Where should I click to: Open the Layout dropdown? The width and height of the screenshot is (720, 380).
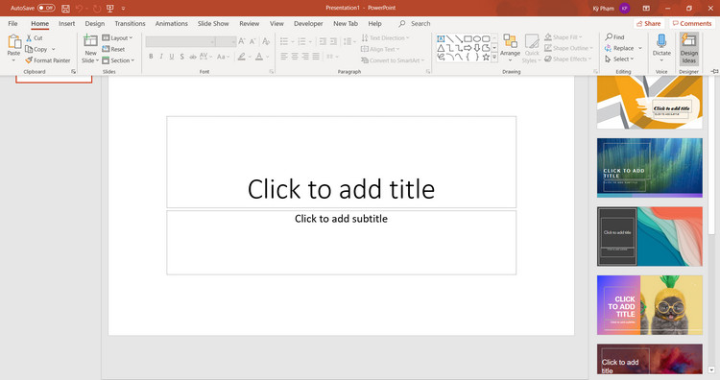pos(117,38)
